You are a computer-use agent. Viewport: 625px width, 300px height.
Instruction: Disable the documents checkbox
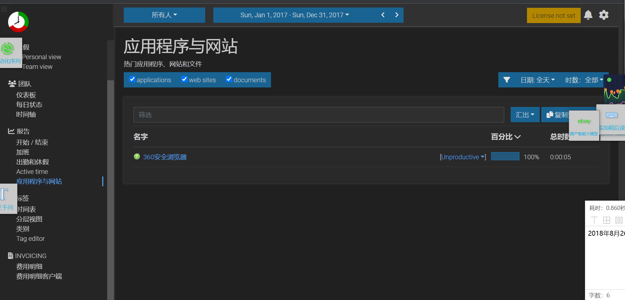coord(229,79)
